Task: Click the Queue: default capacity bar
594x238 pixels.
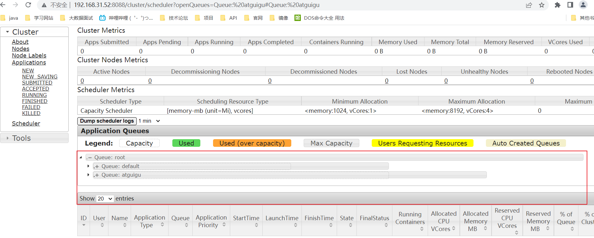Action: [x=241, y=166]
